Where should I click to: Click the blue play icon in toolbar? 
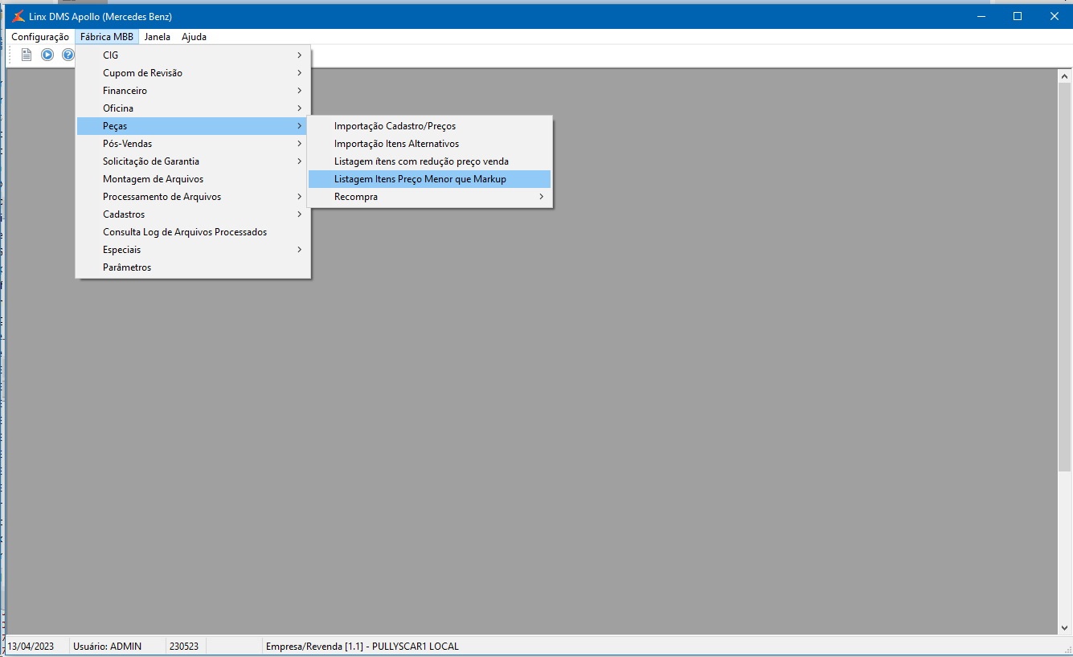click(47, 55)
